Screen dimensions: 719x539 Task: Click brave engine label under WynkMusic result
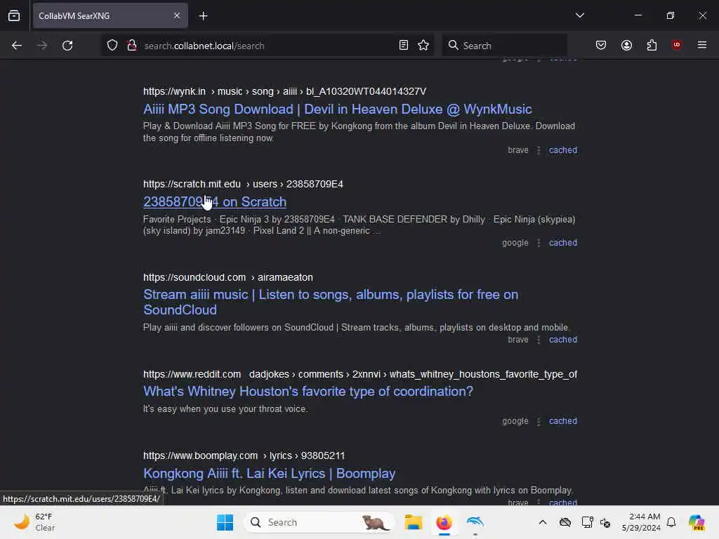517,150
